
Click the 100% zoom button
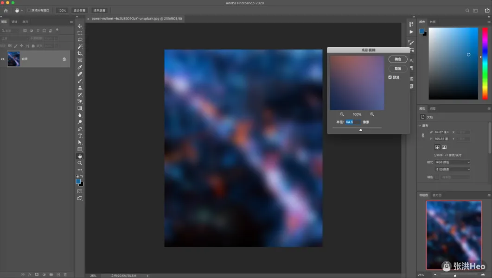coord(62,10)
